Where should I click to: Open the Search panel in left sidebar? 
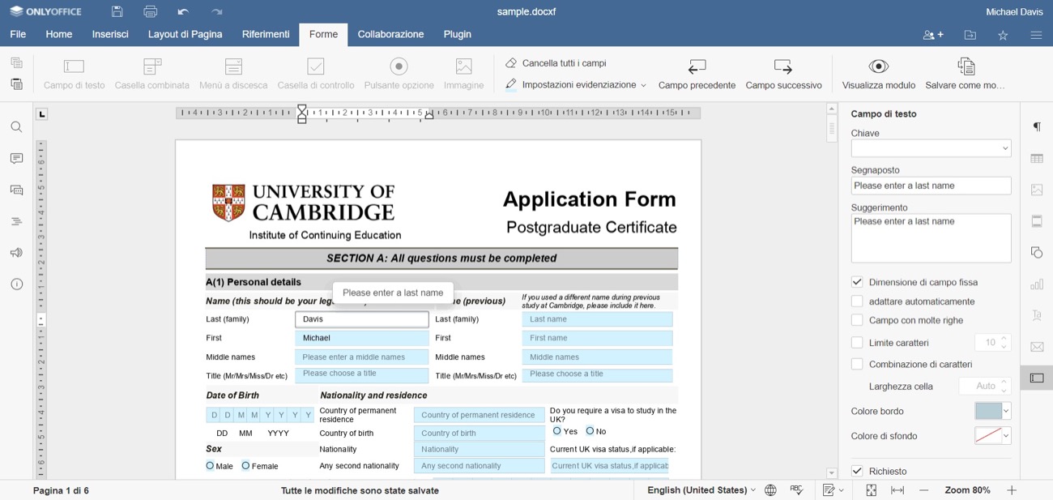click(x=16, y=127)
